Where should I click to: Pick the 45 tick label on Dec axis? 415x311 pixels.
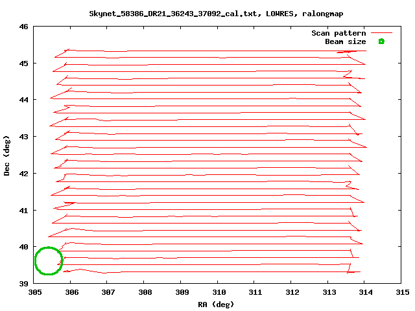(x=23, y=63)
